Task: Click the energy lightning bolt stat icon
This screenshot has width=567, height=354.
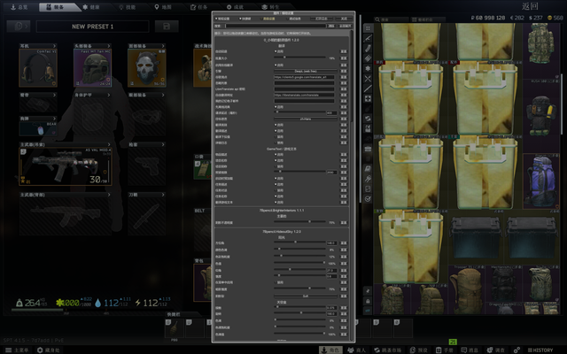Action: click(138, 303)
